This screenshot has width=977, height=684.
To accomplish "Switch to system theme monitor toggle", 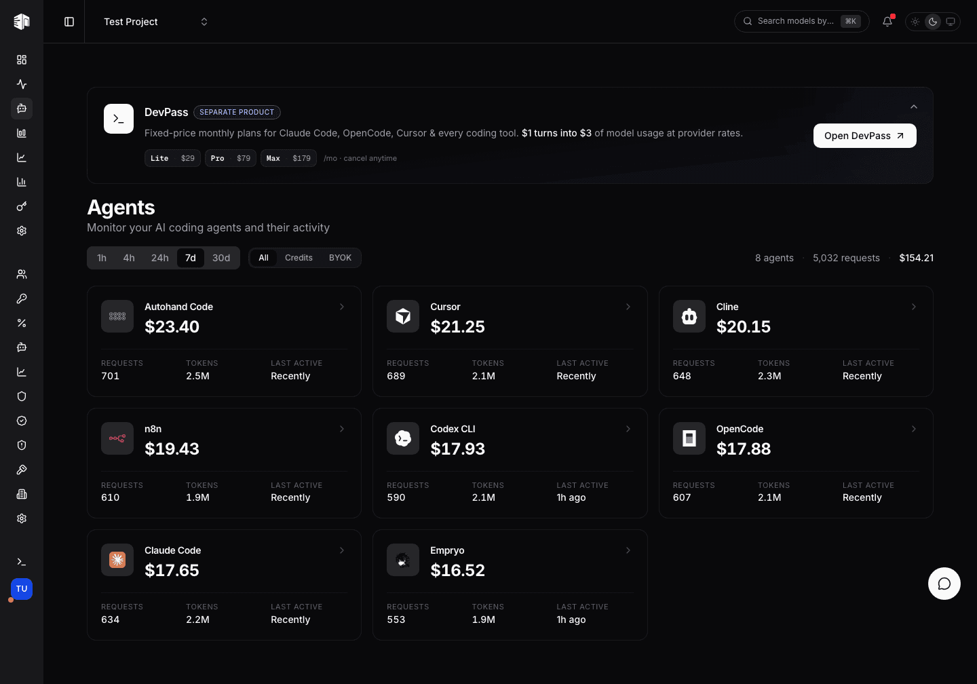I will pyautogui.click(x=951, y=22).
